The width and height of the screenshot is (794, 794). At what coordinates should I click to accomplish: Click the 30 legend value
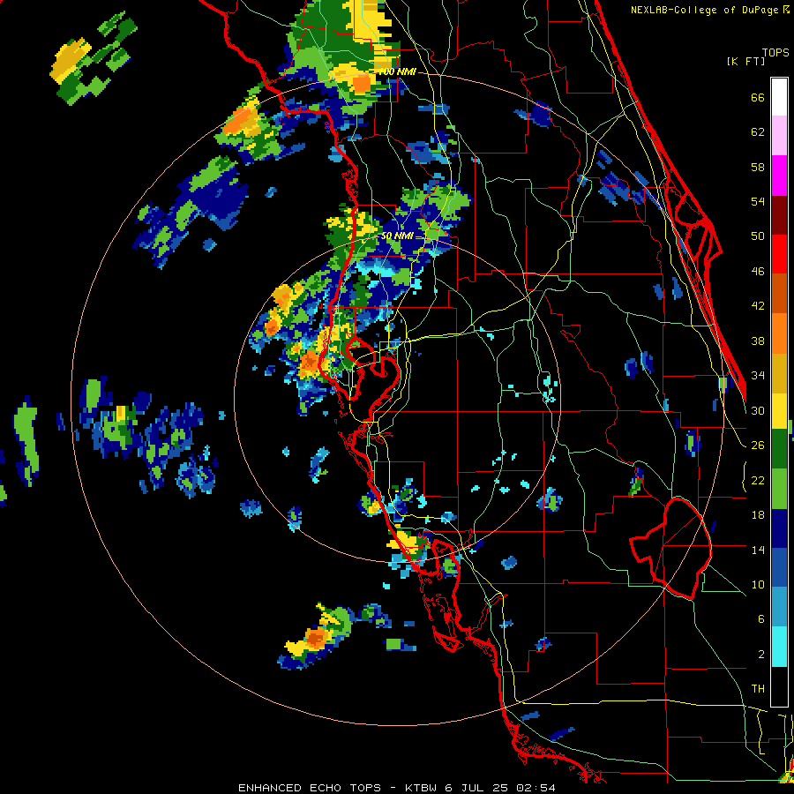[x=758, y=410]
